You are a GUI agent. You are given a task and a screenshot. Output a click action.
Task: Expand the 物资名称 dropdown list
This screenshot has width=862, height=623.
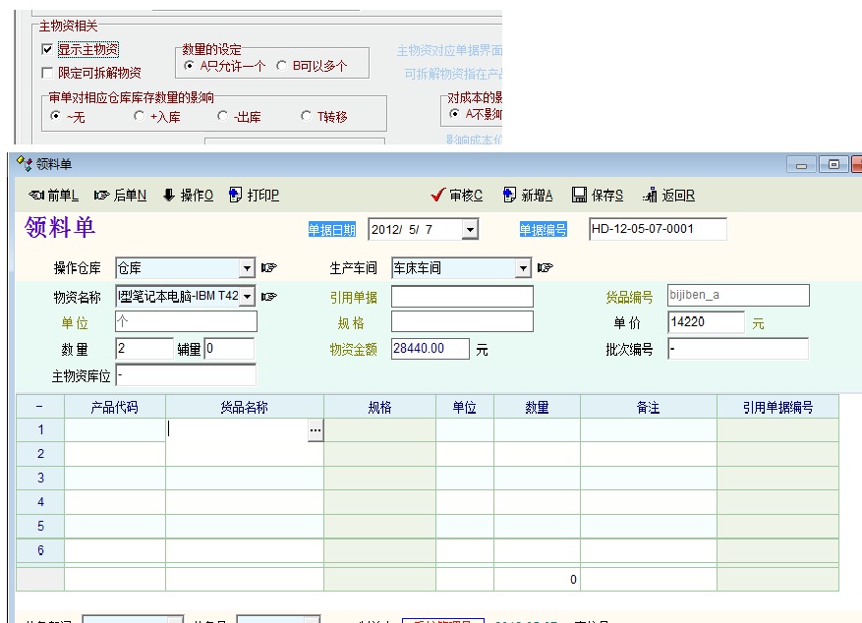pyautogui.click(x=247, y=296)
